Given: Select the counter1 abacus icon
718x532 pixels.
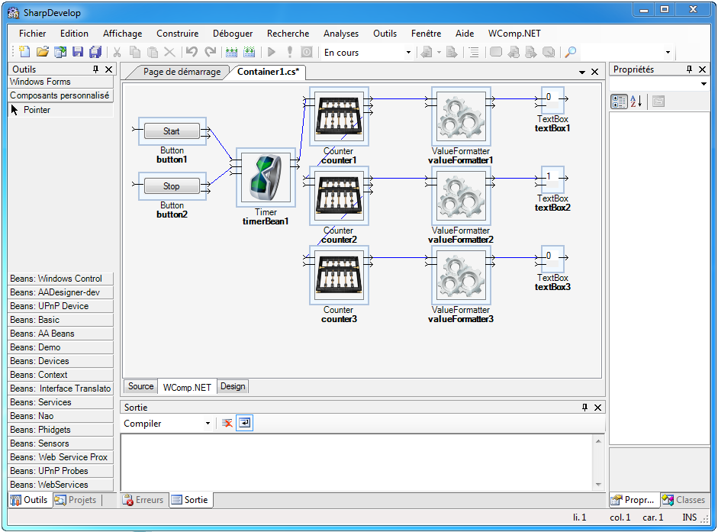Looking at the screenshot, I should 339,117.
